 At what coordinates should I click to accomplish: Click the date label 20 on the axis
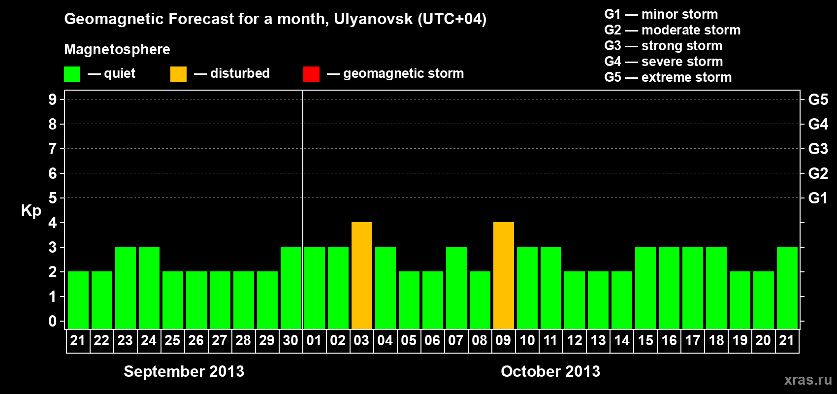[x=763, y=340]
